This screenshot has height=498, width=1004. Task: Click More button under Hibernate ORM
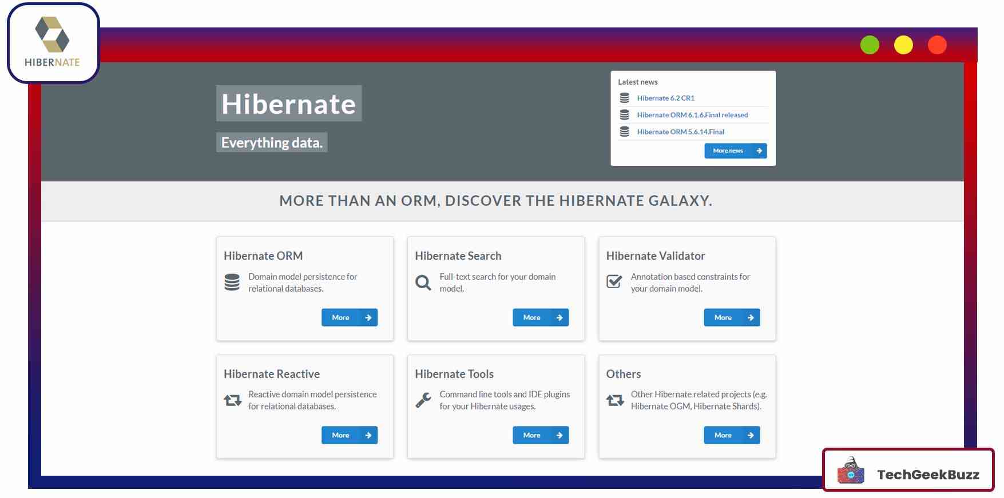click(349, 318)
